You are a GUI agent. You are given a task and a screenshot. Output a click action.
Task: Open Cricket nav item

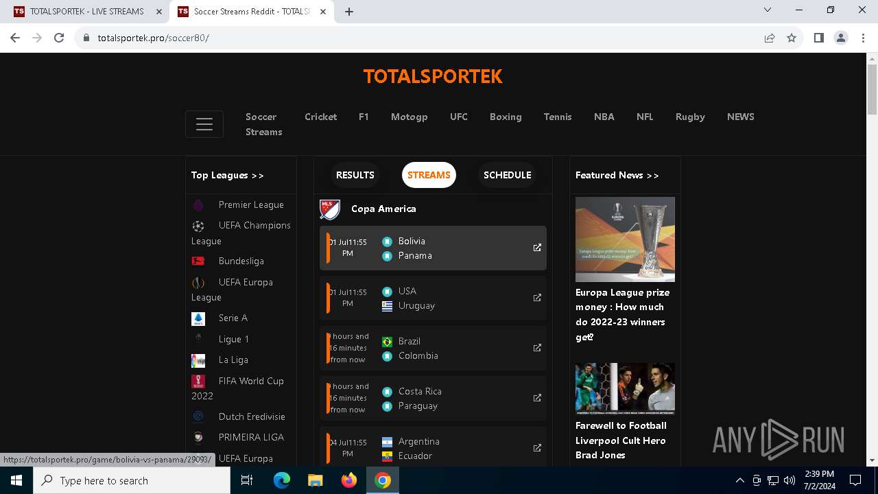321,117
